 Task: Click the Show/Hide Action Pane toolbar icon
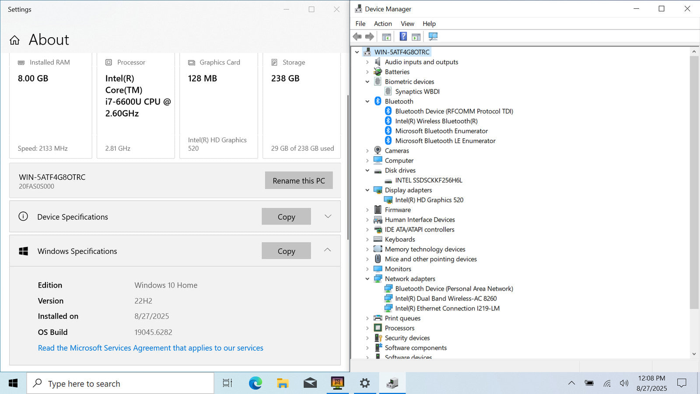pos(416,37)
